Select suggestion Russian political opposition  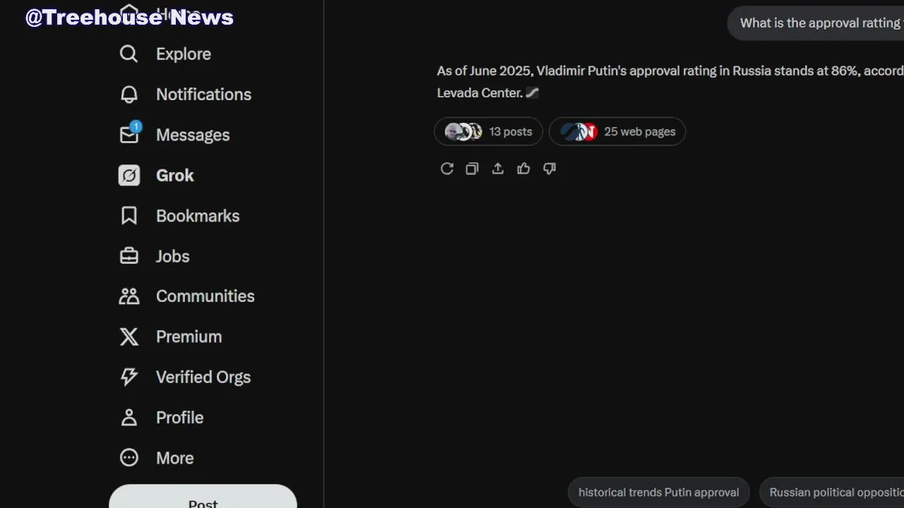point(832,492)
